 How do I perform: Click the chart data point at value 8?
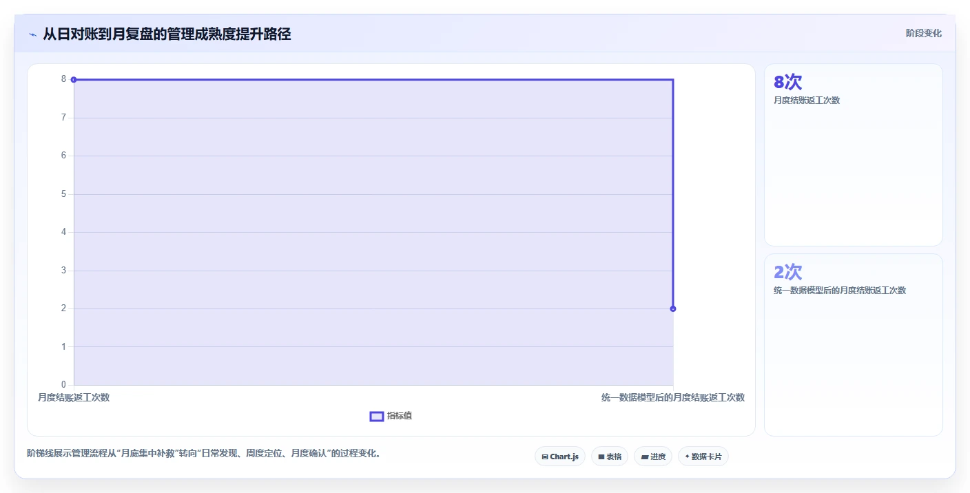click(x=74, y=80)
